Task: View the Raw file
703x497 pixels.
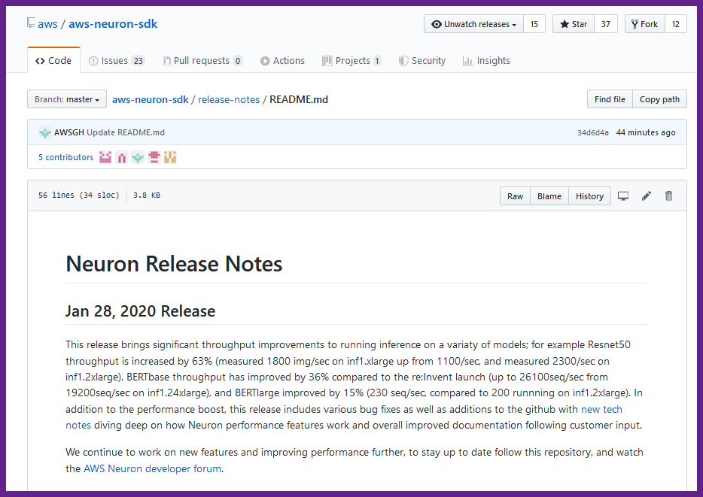Action: 515,196
